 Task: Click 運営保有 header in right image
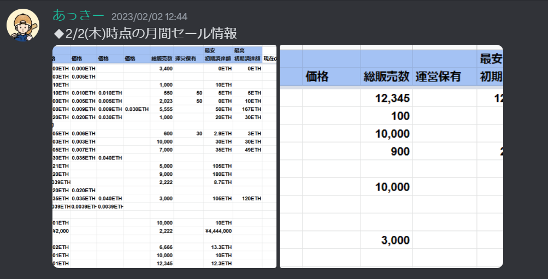[x=438, y=77]
